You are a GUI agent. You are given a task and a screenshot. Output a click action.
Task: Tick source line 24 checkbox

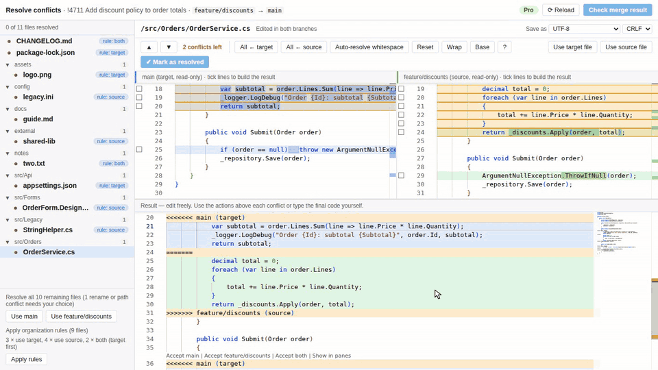tap(401, 132)
